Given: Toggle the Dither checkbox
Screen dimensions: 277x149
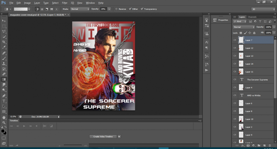Looking at the screenshot, I should point(130,9).
